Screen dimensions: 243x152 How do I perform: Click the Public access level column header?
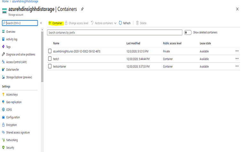tap(172, 43)
